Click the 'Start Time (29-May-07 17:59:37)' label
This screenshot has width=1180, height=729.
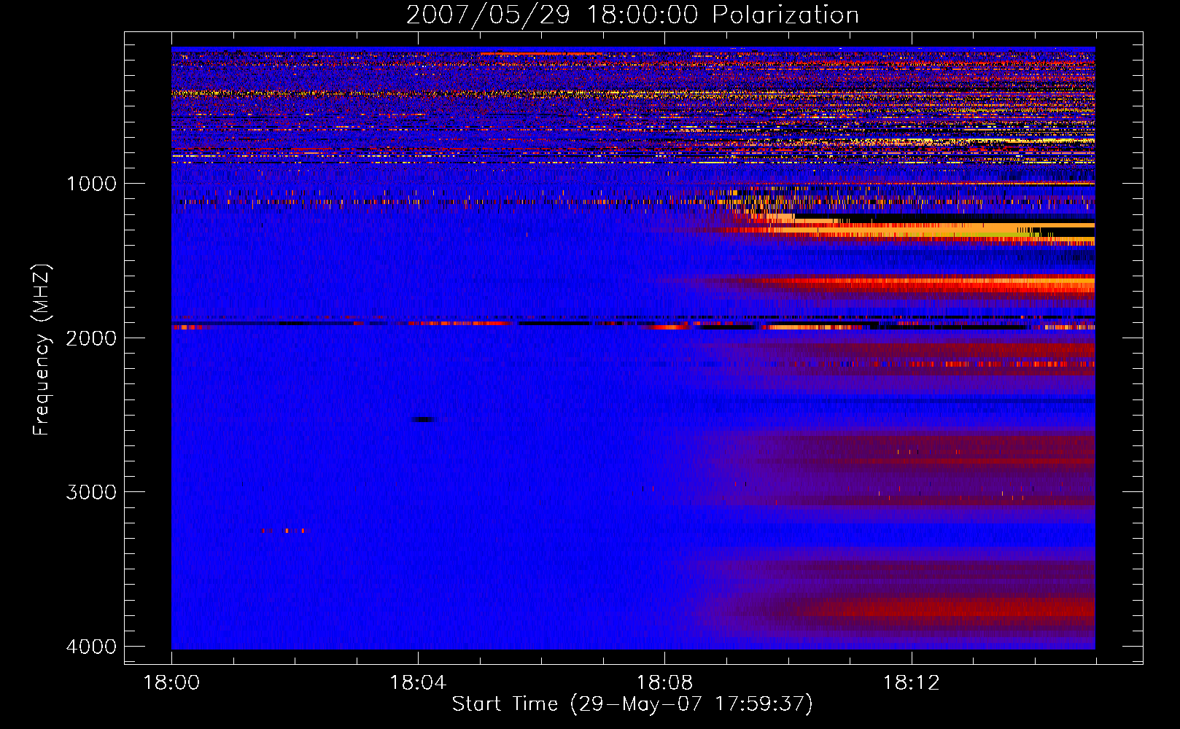(x=632, y=704)
